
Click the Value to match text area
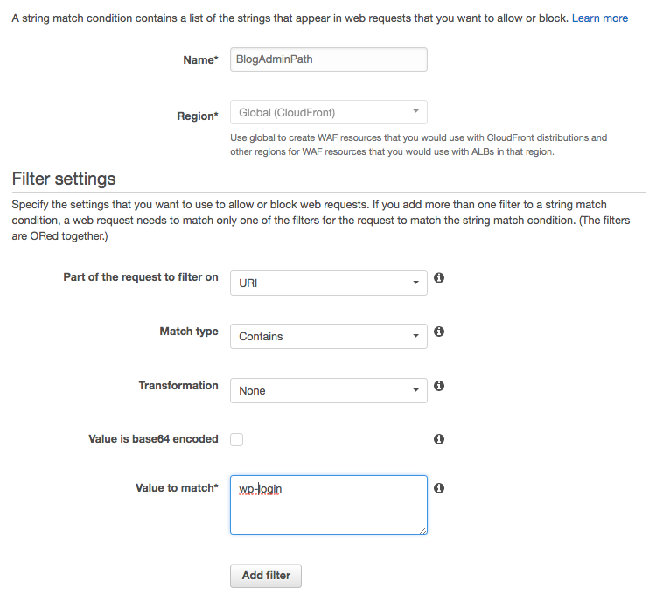click(329, 505)
